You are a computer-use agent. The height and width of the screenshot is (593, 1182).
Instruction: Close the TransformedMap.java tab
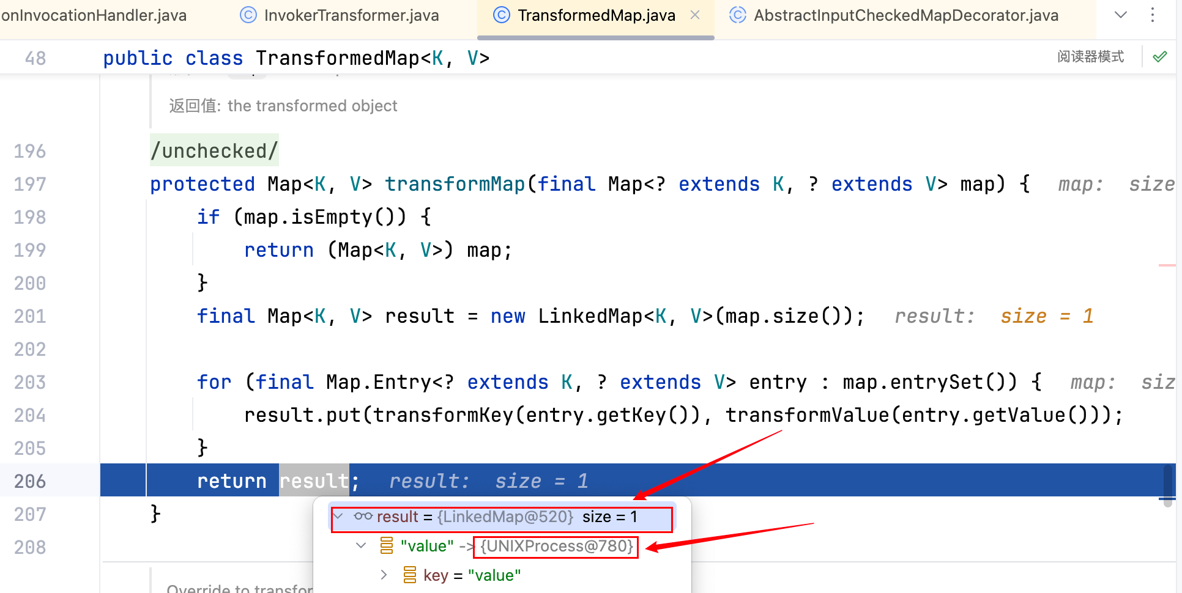coord(695,15)
